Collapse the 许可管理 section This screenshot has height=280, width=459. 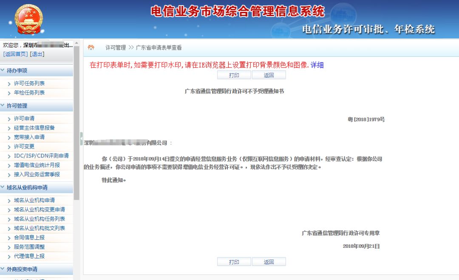[x=36, y=106]
